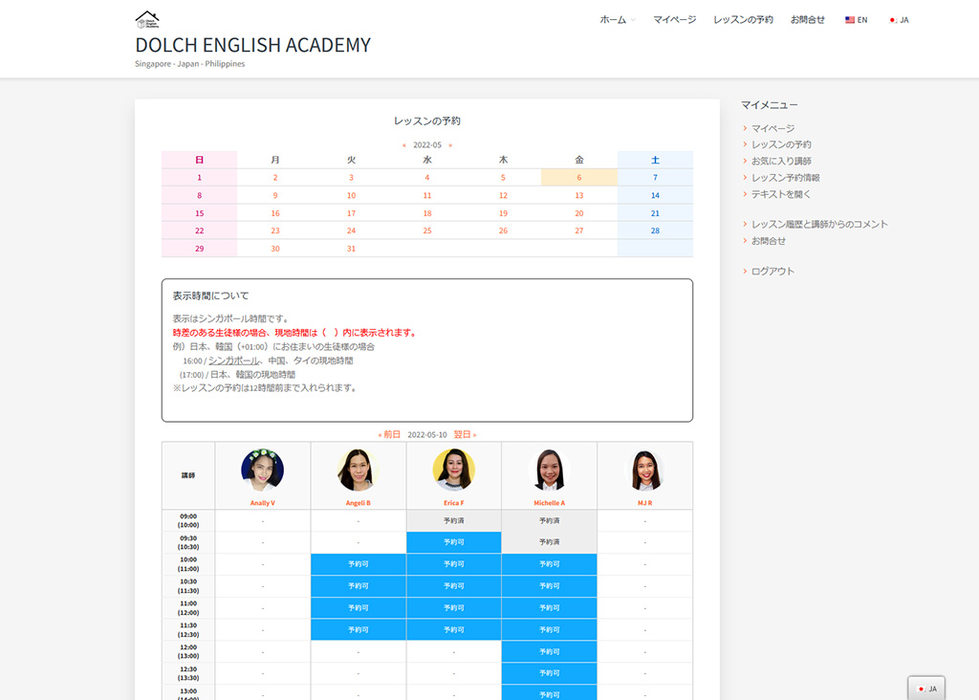The height and width of the screenshot is (700, 979).
Task: Open テキストを開く in the sidebar
Action: 780,194
